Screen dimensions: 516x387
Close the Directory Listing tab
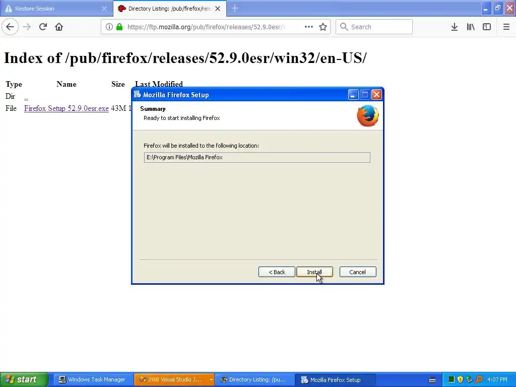[x=218, y=9]
